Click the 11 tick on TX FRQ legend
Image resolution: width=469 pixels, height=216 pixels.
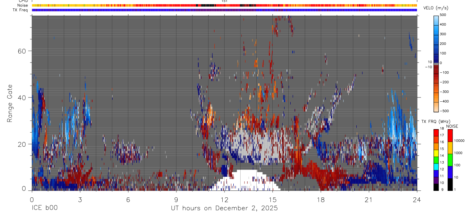coord(442,176)
